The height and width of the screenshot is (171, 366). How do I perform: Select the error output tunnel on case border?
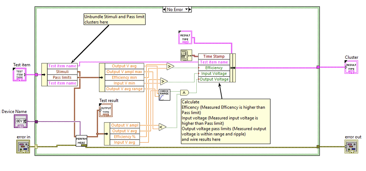[318, 147]
